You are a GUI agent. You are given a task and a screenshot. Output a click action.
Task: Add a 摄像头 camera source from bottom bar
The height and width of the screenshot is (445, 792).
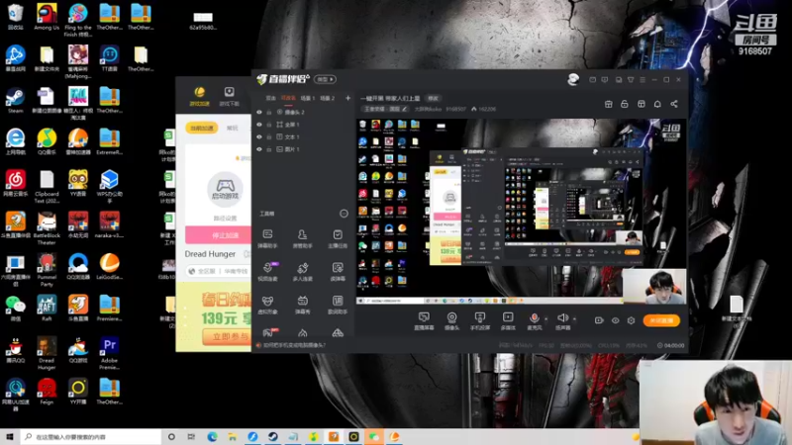(451, 320)
